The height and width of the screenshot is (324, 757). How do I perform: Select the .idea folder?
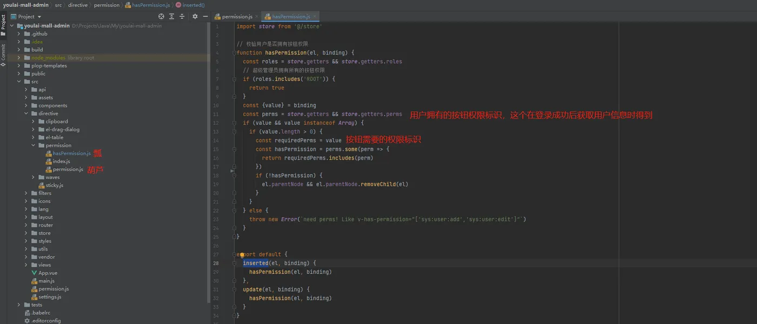tap(37, 42)
